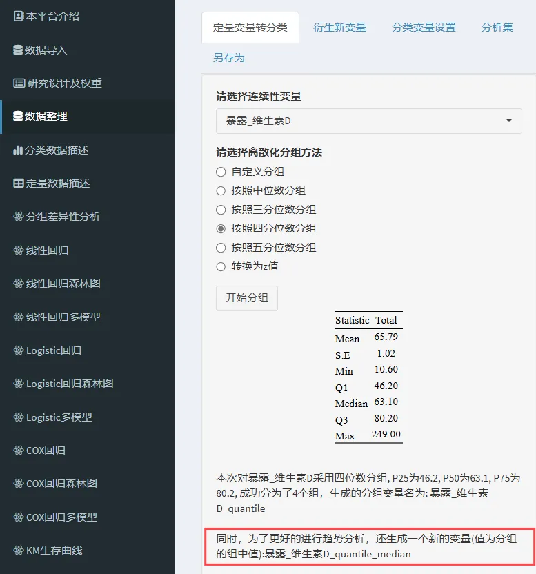Select the 自定义分组 radio option

pos(221,172)
